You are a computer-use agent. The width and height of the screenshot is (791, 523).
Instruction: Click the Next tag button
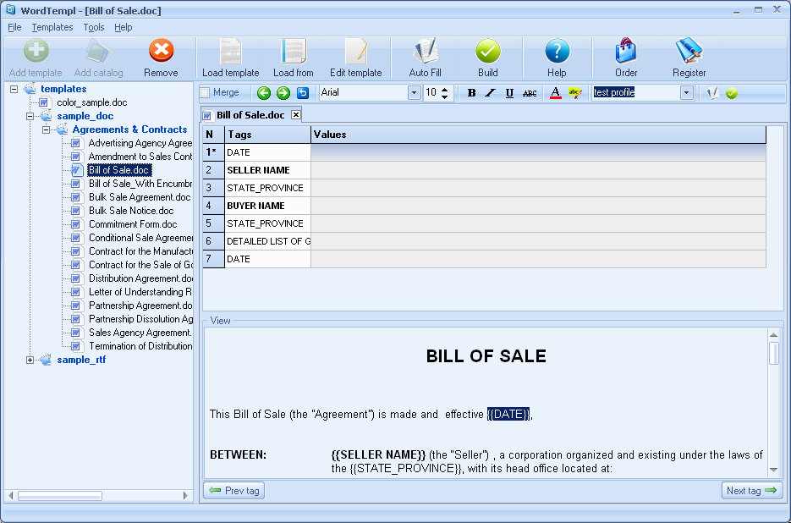[752, 491]
